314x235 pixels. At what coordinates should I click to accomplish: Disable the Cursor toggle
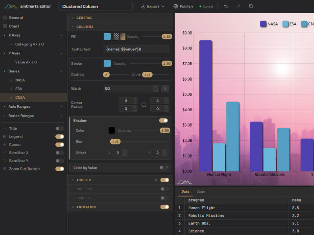coord(60,145)
